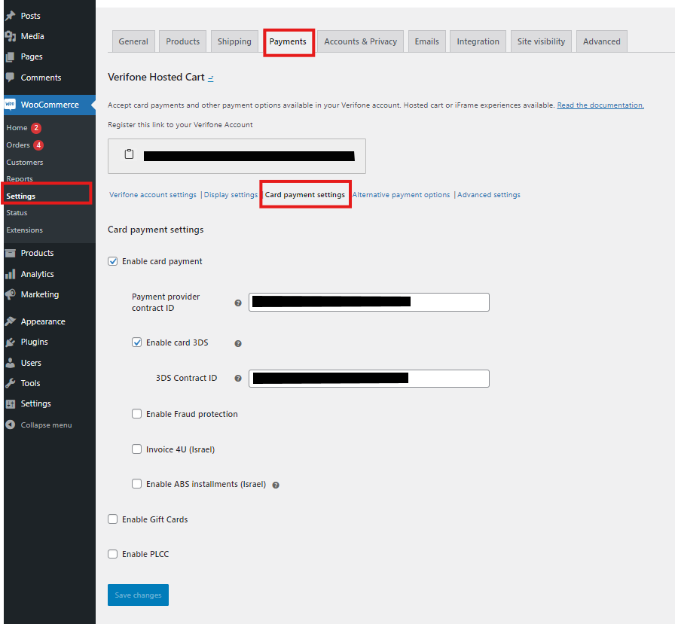675x624 pixels.
Task: Open the Emails tab
Action: (x=427, y=41)
